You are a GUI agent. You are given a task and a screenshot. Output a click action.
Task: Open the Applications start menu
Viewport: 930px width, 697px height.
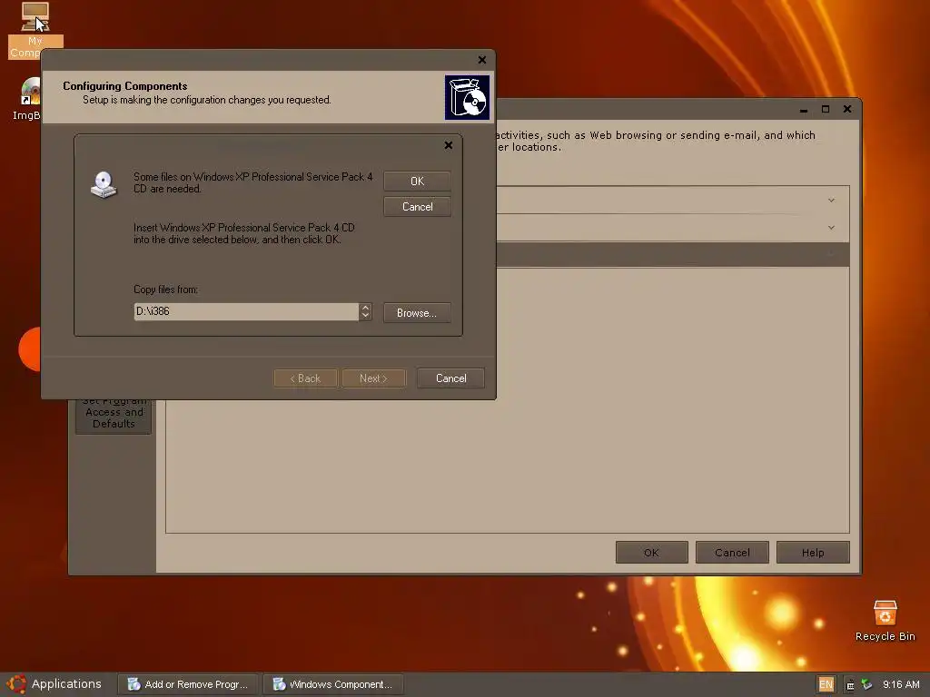[54, 684]
